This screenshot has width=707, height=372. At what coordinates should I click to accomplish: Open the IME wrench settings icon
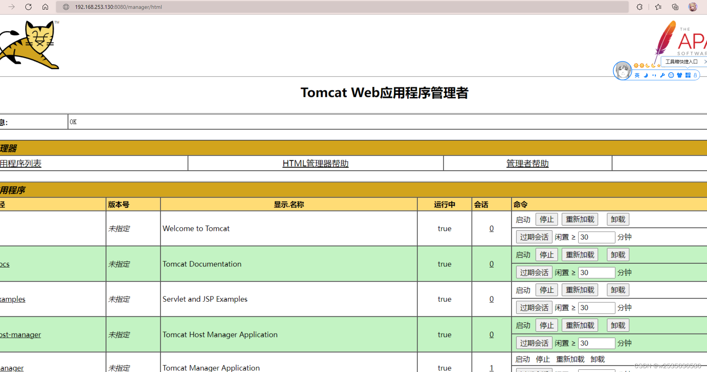[x=662, y=75]
